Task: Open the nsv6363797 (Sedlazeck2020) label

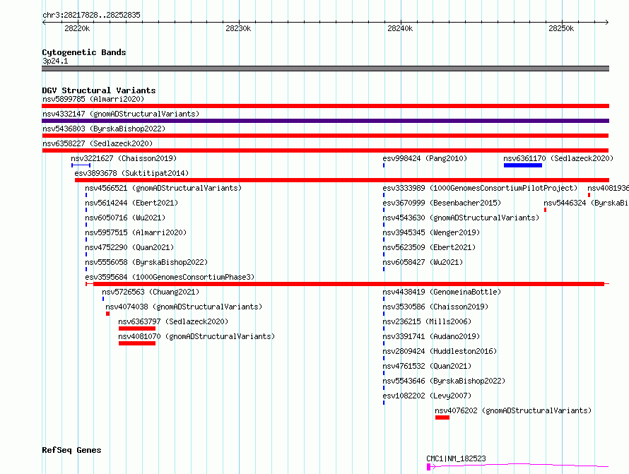Action: (x=173, y=321)
